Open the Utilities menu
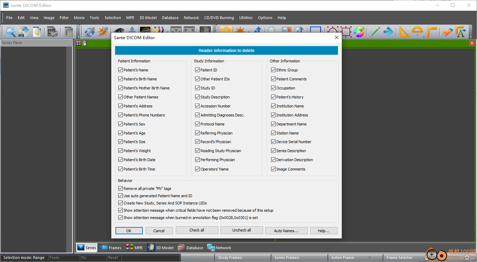This screenshot has height=262, width=477. click(x=246, y=18)
